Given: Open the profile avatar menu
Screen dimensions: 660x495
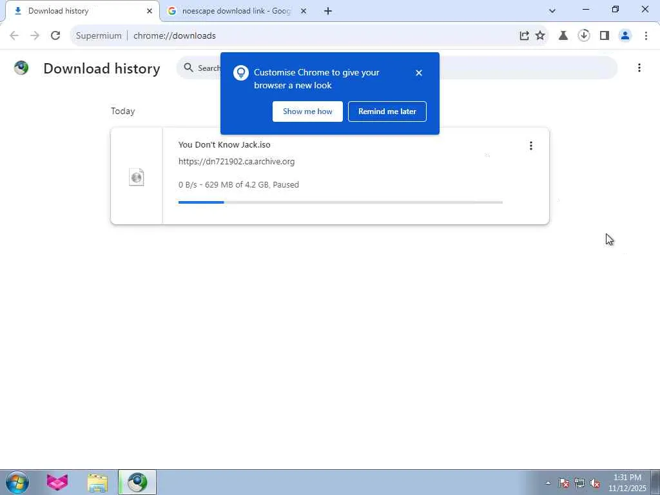Looking at the screenshot, I should (625, 36).
